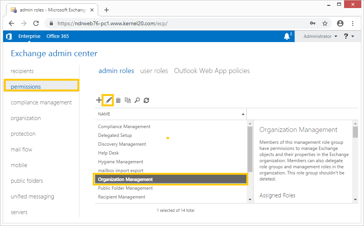Image resolution: width=364 pixels, height=226 pixels.
Task: Click the refresh icon in the toolbar
Action: coord(146,100)
